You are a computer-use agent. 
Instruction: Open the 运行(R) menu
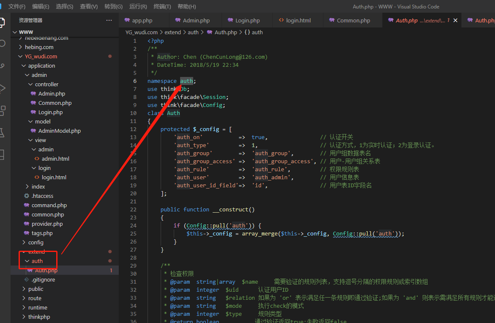click(138, 6)
